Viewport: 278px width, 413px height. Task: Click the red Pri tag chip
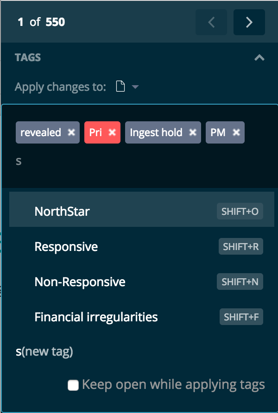point(102,132)
